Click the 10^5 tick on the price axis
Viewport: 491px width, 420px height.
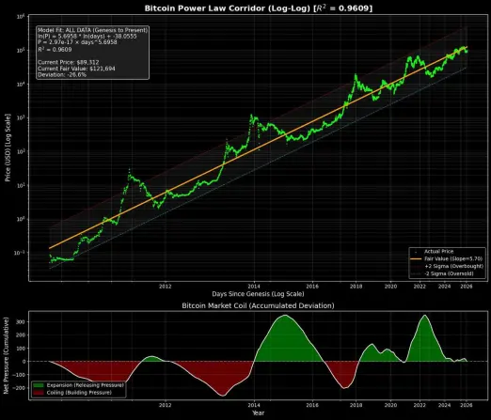(x=21, y=50)
